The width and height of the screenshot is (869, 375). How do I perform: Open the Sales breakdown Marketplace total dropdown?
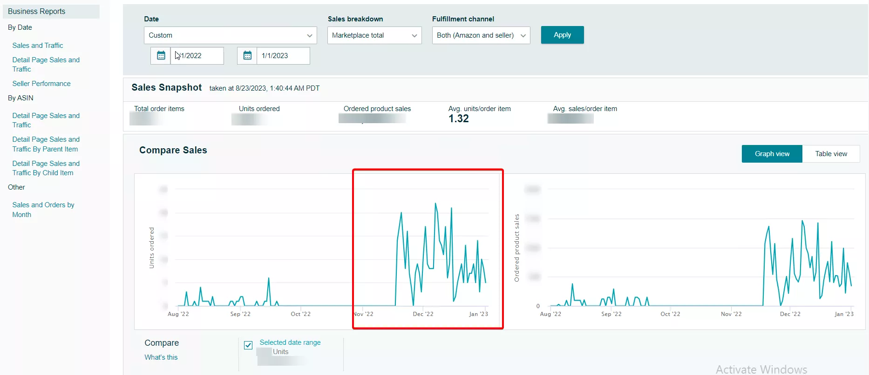tap(374, 35)
